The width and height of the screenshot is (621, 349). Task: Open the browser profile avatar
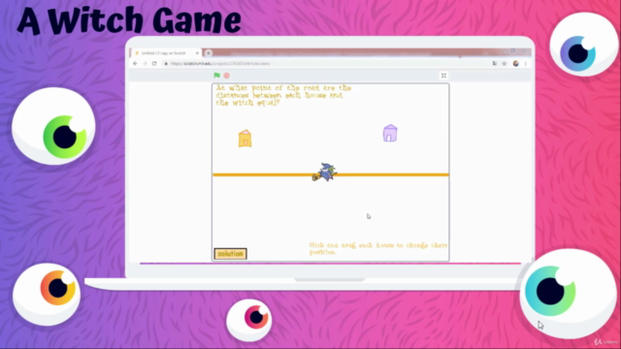tap(515, 63)
